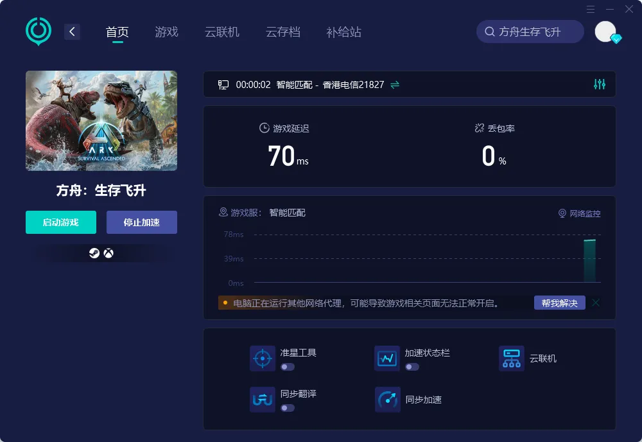Viewport: 642px width, 442px height.
Task: Click the orange warning dot on notice
Action: click(x=225, y=303)
